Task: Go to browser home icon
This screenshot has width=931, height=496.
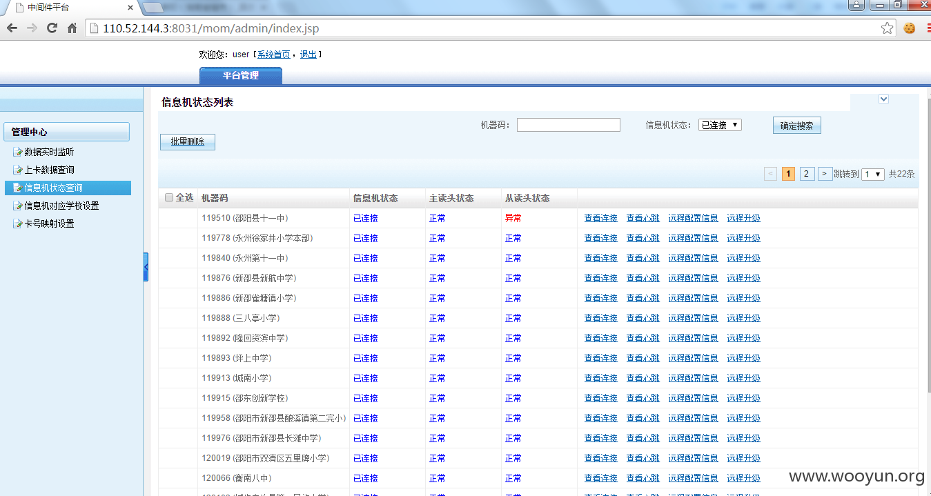Action: tap(72, 28)
